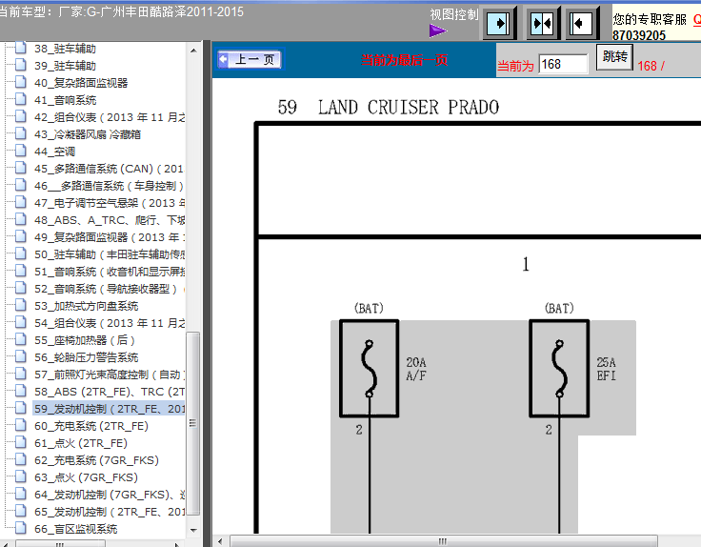Image resolution: width=701 pixels, height=547 pixels.
Task: Open 53_加热式方向盘系统 entry
Action: 87,306
